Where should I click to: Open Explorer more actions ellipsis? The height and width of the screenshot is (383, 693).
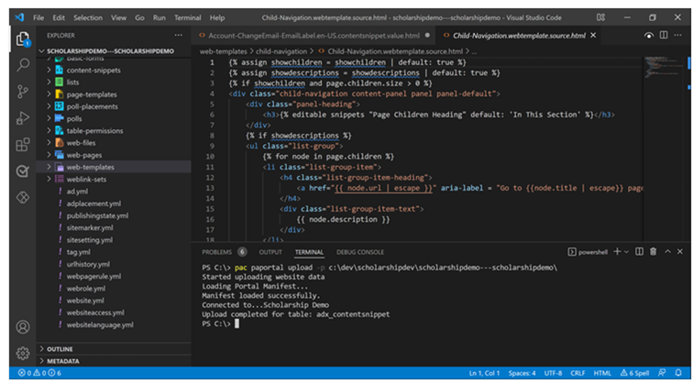tap(178, 36)
